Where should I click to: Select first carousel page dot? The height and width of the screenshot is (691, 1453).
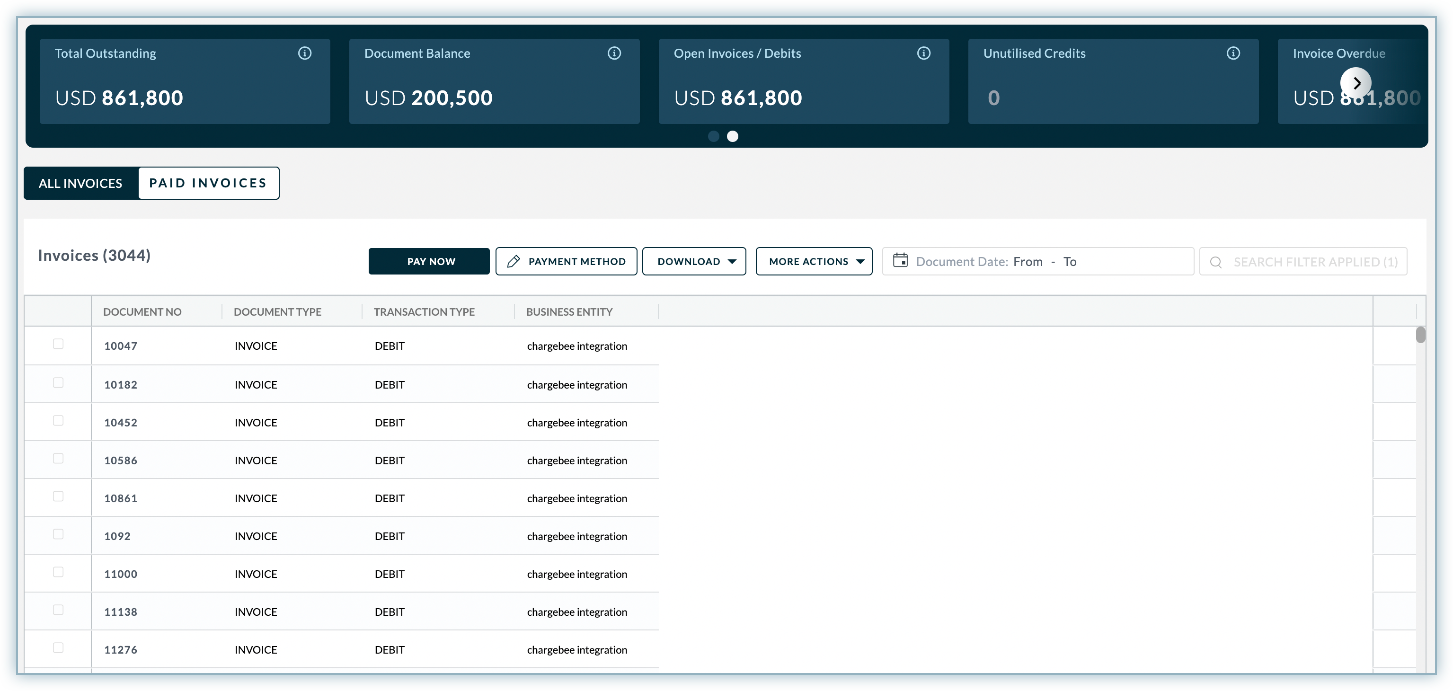point(714,136)
